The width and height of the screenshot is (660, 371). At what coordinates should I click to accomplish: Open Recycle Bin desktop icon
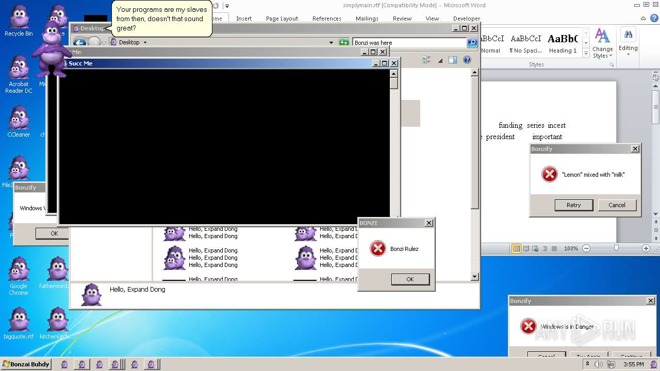pyautogui.click(x=19, y=21)
